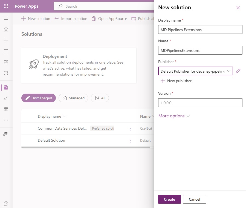
Task: Switch to the Managed solutions filter
Action: click(x=73, y=98)
